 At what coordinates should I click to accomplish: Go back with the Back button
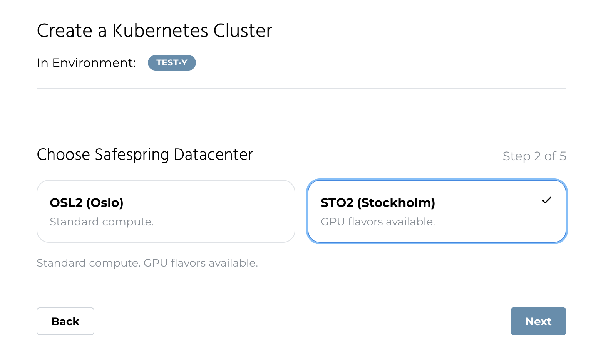[65, 321]
